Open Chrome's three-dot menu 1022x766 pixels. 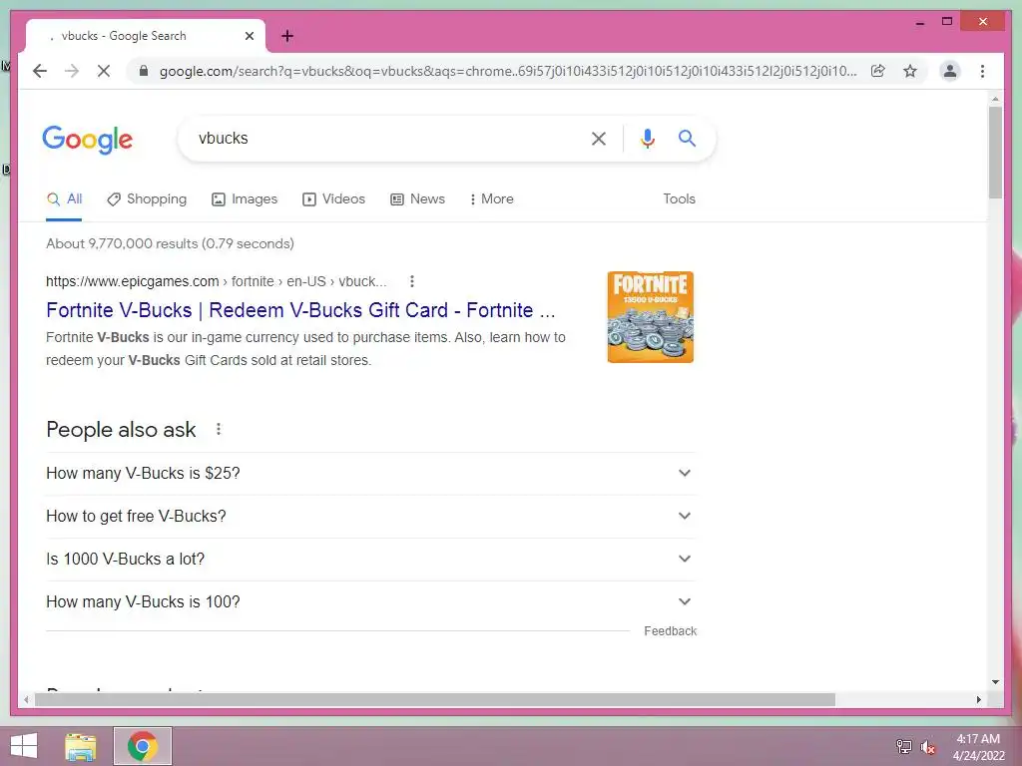click(x=982, y=71)
